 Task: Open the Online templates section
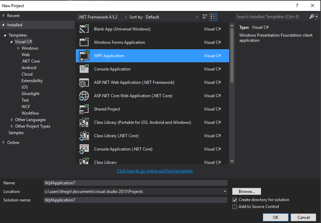[13, 143]
